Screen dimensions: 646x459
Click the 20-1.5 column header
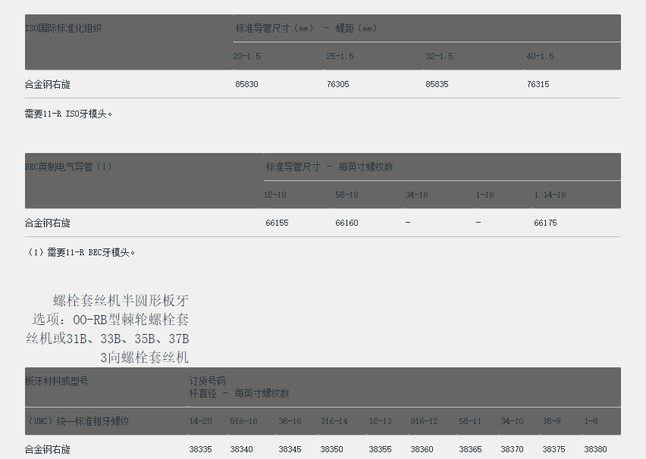[x=246, y=56]
